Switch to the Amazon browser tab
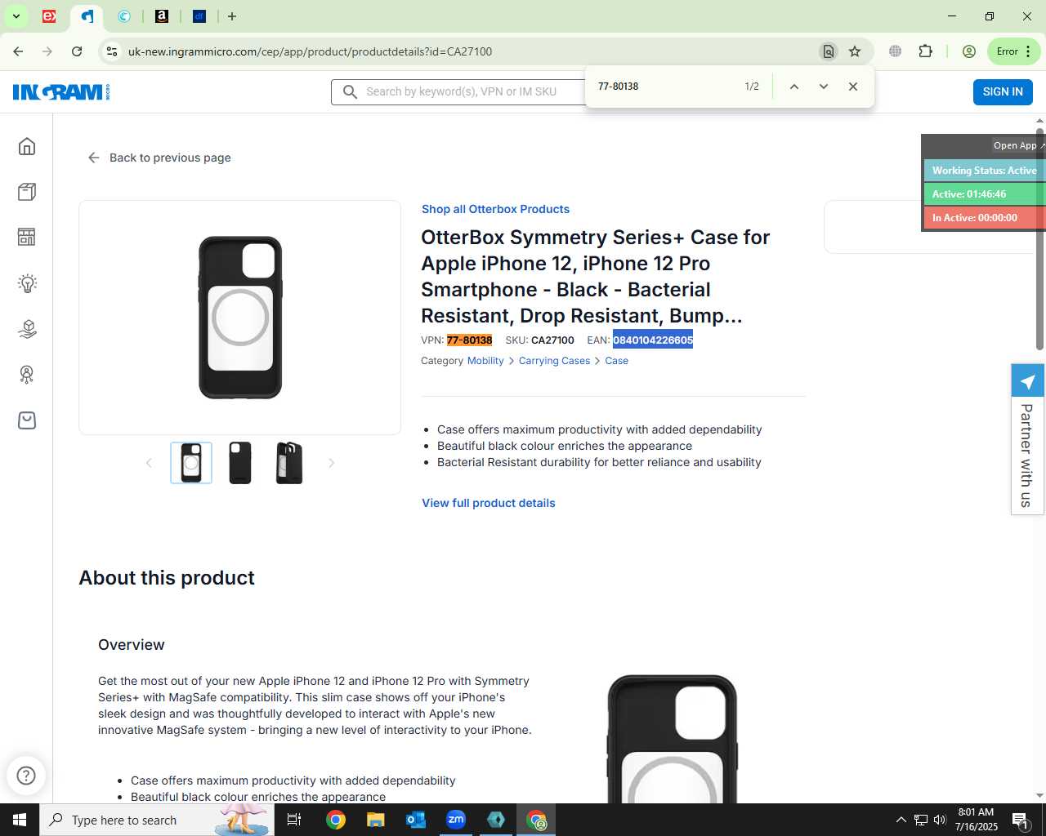Image resolution: width=1046 pixels, height=836 pixels. click(162, 16)
